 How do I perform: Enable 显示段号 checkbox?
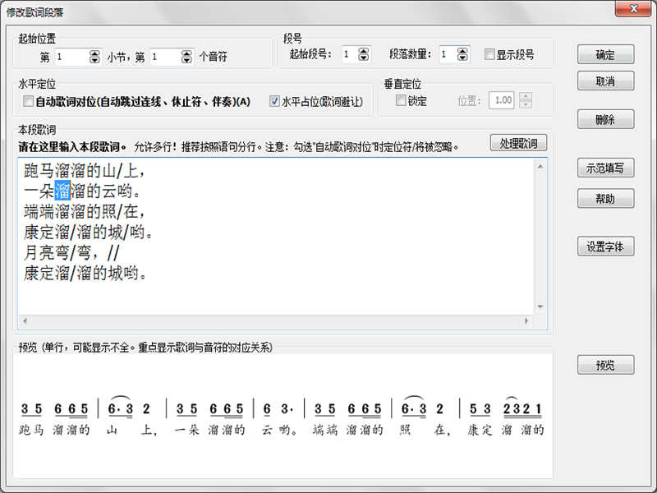(489, 55)
